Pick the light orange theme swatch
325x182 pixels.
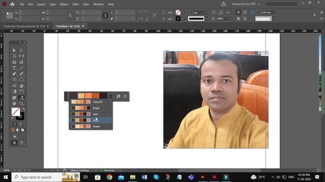tap(81, 96)
